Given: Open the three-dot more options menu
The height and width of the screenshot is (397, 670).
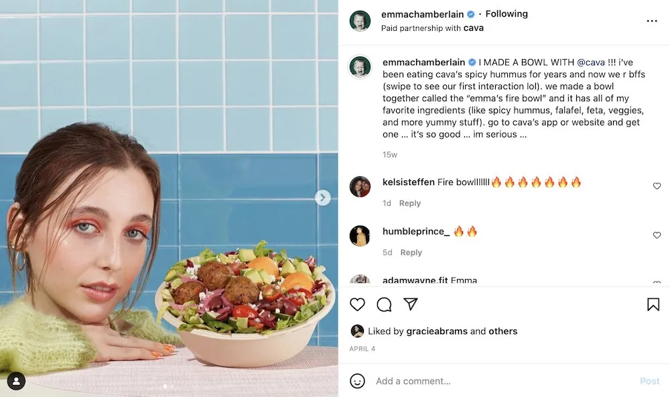Looking at the screenshot, I should [652, 21].
